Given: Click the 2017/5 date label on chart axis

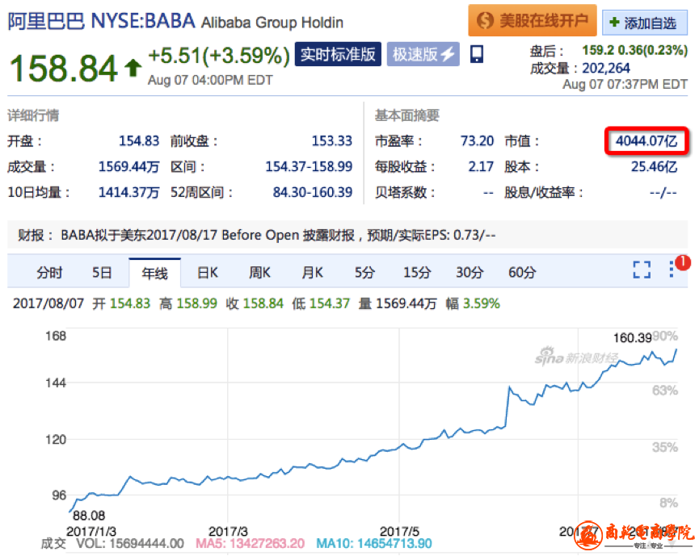Looking at the screenshot, I should (x=399, y=532).
